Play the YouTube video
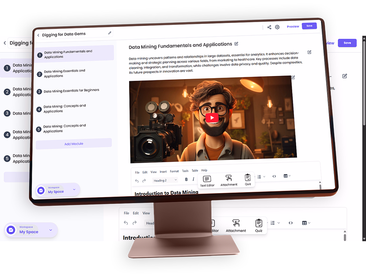 click(212, 118)
